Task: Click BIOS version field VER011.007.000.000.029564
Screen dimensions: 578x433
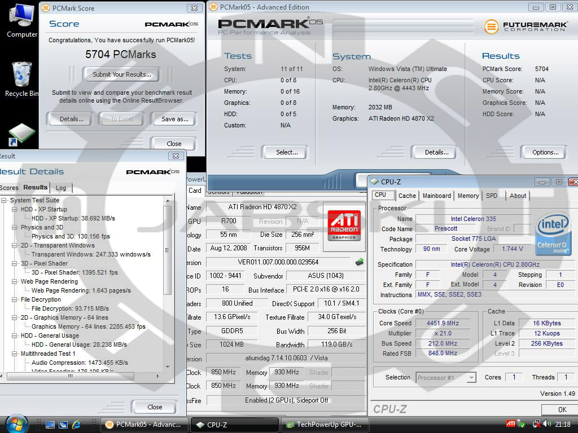Action: [x=278, y=262]
